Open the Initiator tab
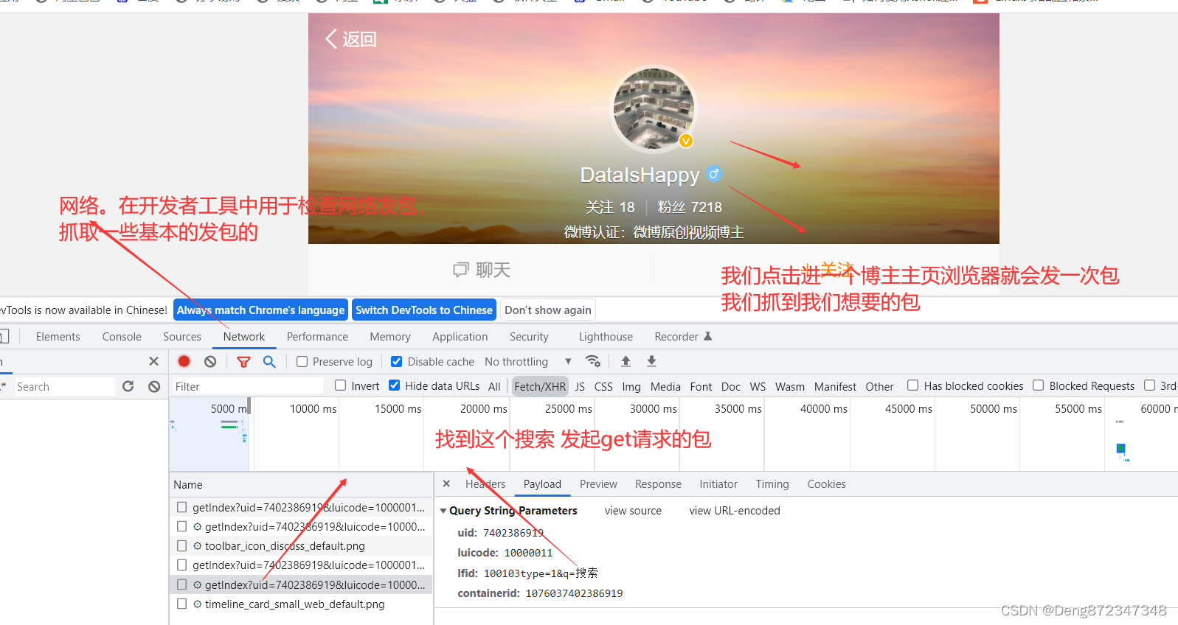Image resolution: width=1178 pixels, height=625 pixels. point(718,484)
